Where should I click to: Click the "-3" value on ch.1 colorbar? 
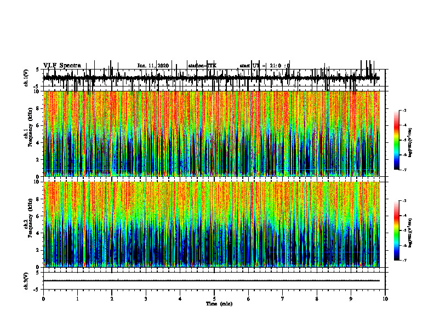point(404,111)
